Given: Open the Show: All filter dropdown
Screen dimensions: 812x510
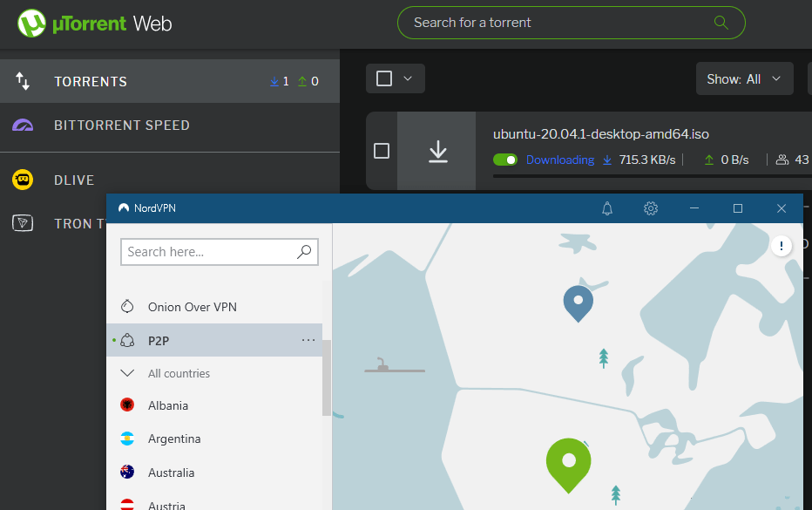Looking at the screenshot, I should point(745,78).
